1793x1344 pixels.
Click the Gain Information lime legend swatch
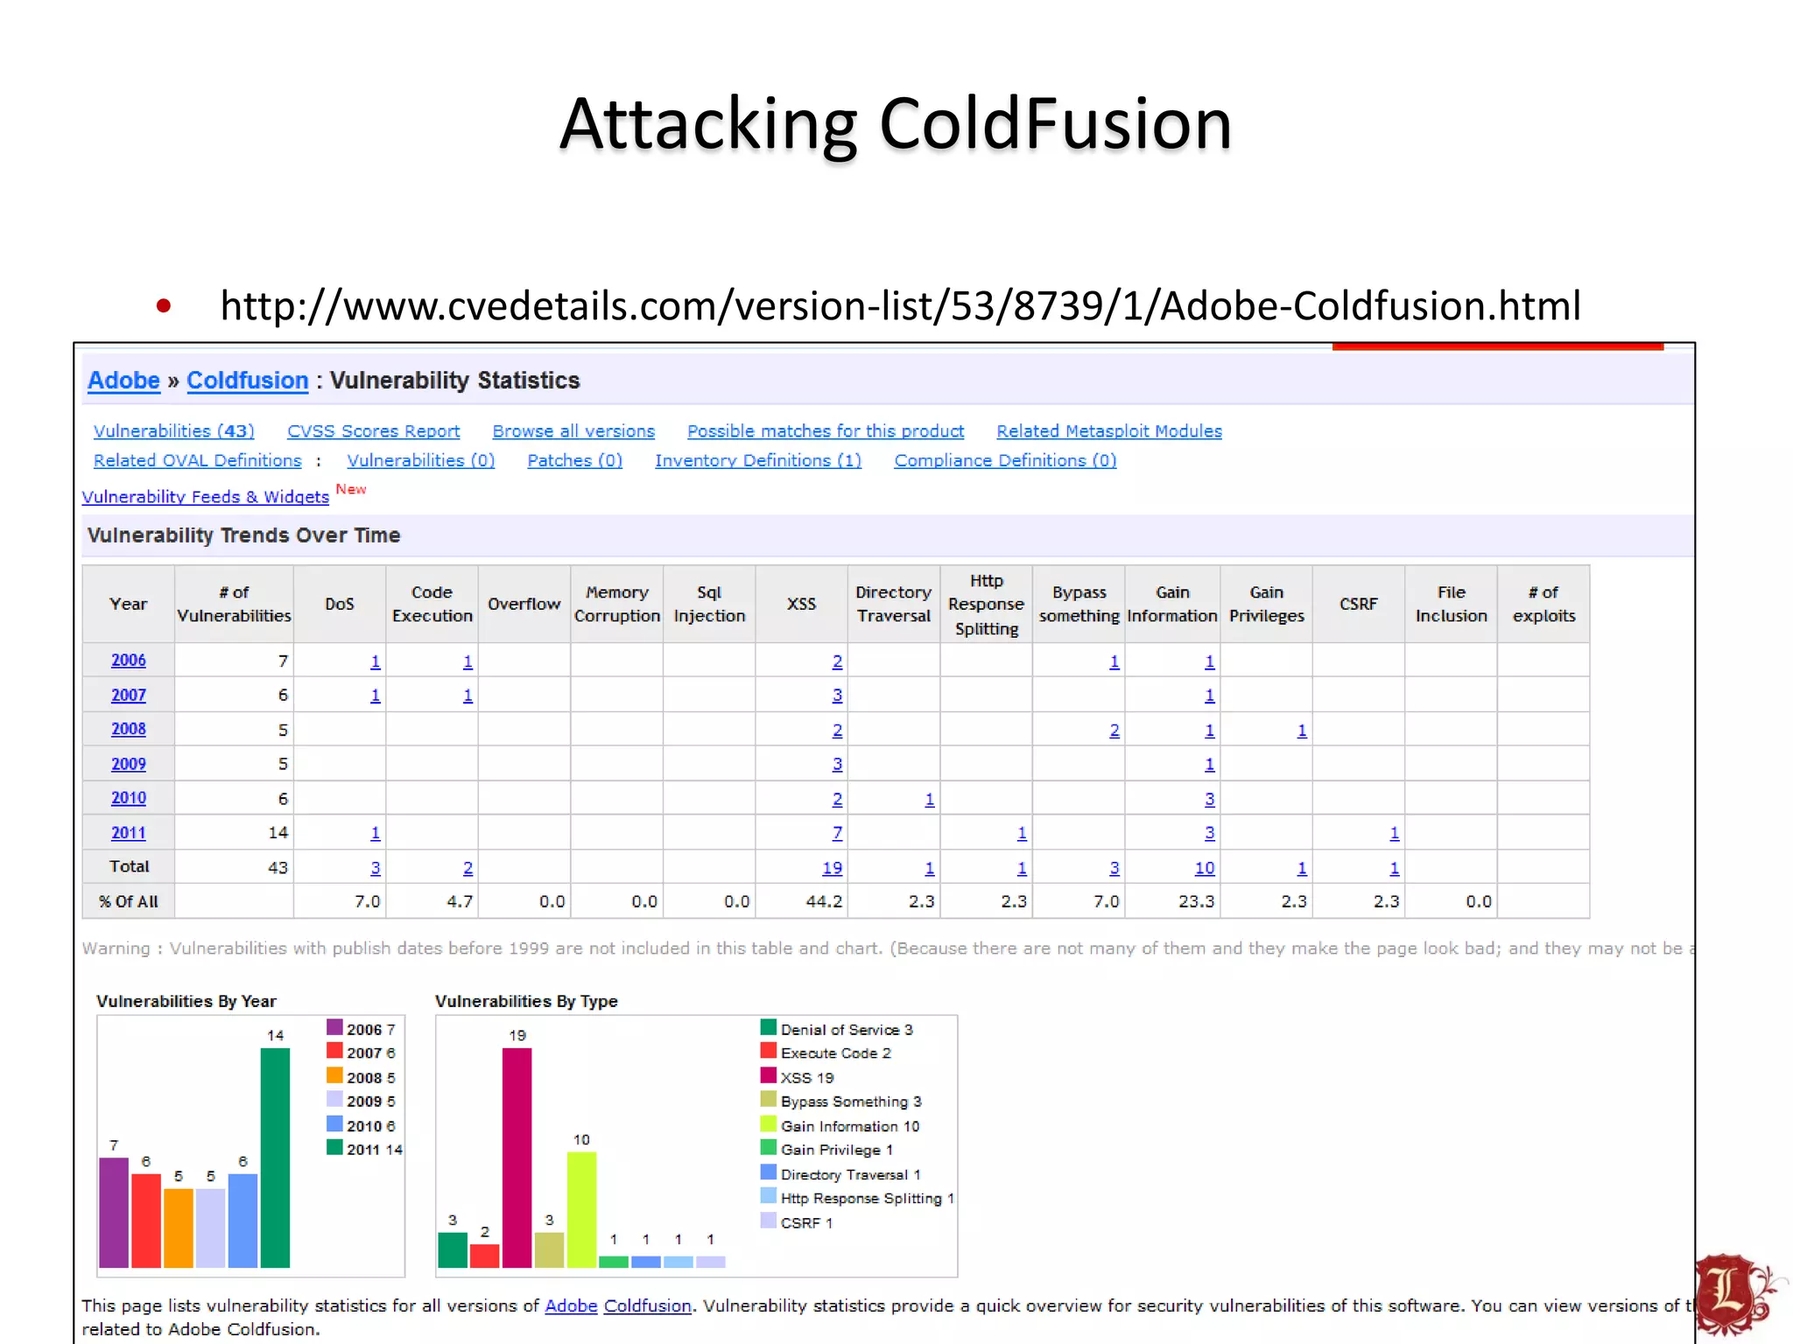pyautogui.click(x=769, y=1123)
